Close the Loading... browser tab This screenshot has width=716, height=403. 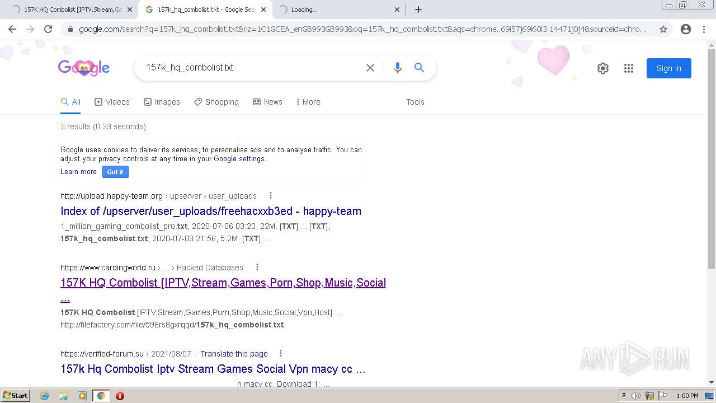click(397, 10)
